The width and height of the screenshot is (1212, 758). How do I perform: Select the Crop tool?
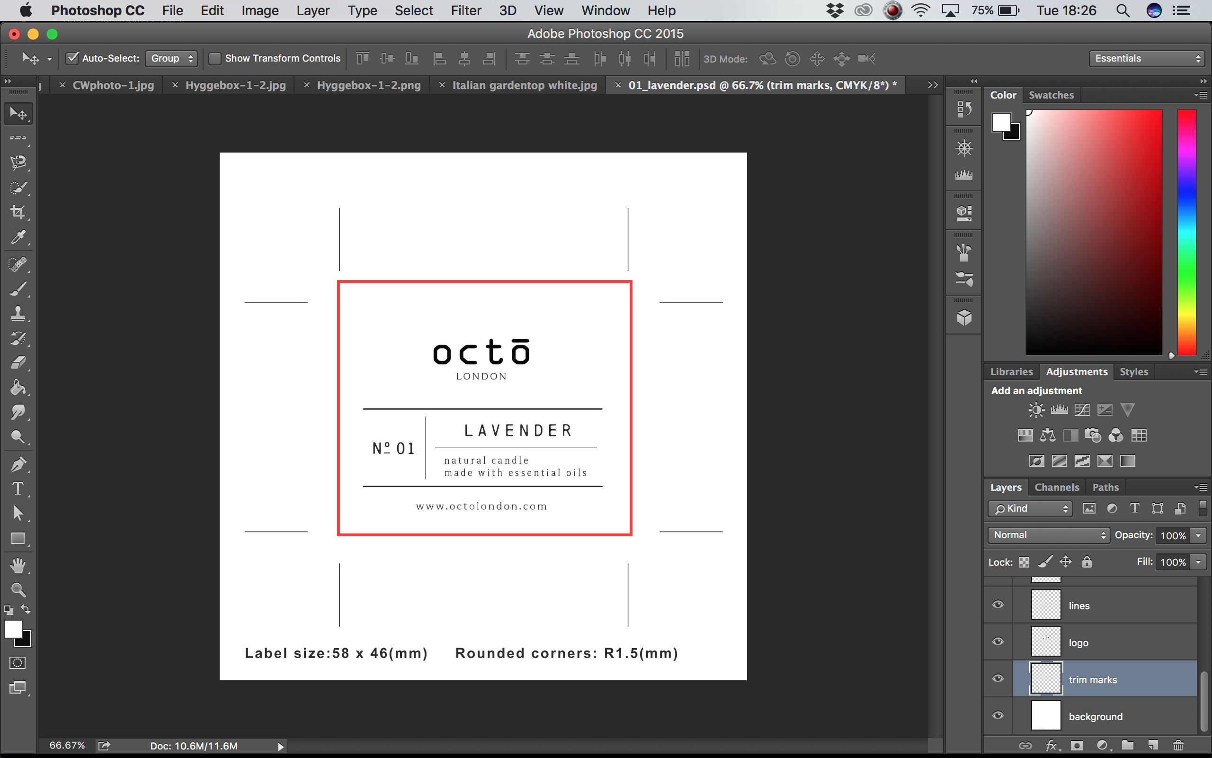[x=18, y=212]
